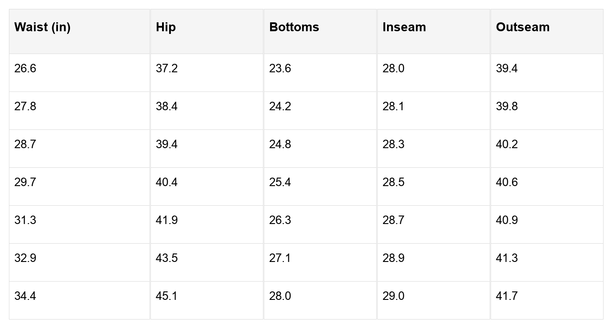The width and height of the screenshot is (612, 328).
Task: Select hip value 45.1
Action: [167, 296]
